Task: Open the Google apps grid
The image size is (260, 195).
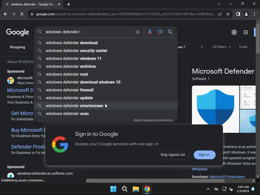Action: point(246,32)
